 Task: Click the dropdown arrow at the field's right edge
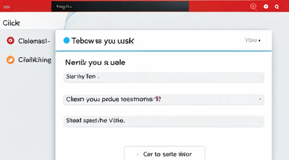click(260, 99)
